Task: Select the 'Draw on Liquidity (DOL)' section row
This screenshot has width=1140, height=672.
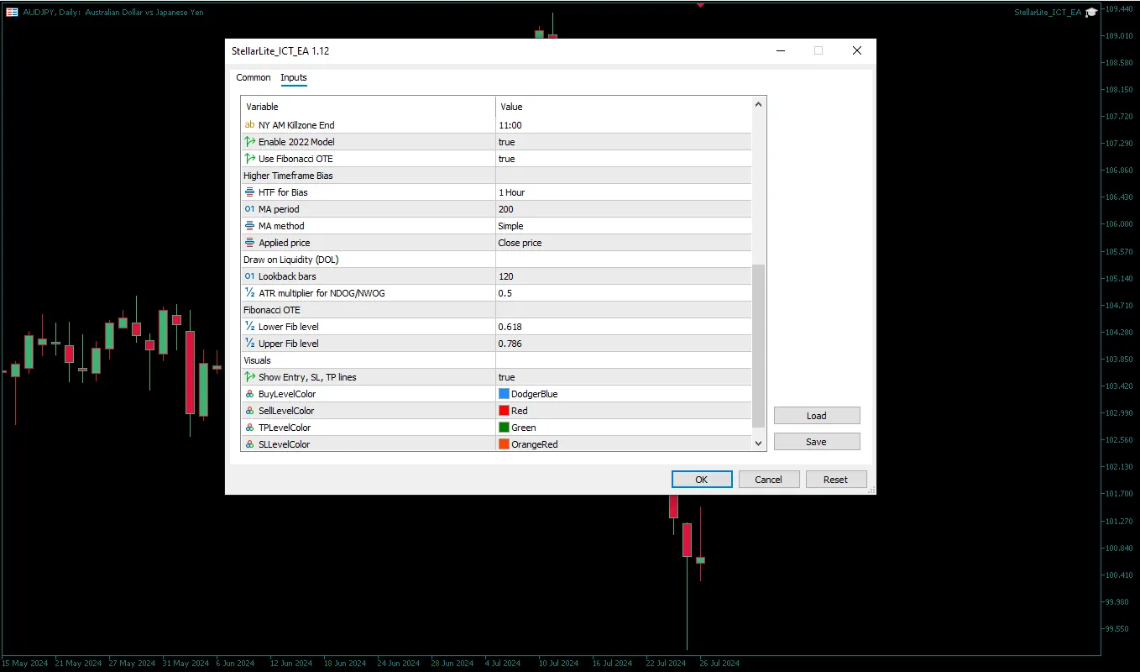Action: (497, 260)
